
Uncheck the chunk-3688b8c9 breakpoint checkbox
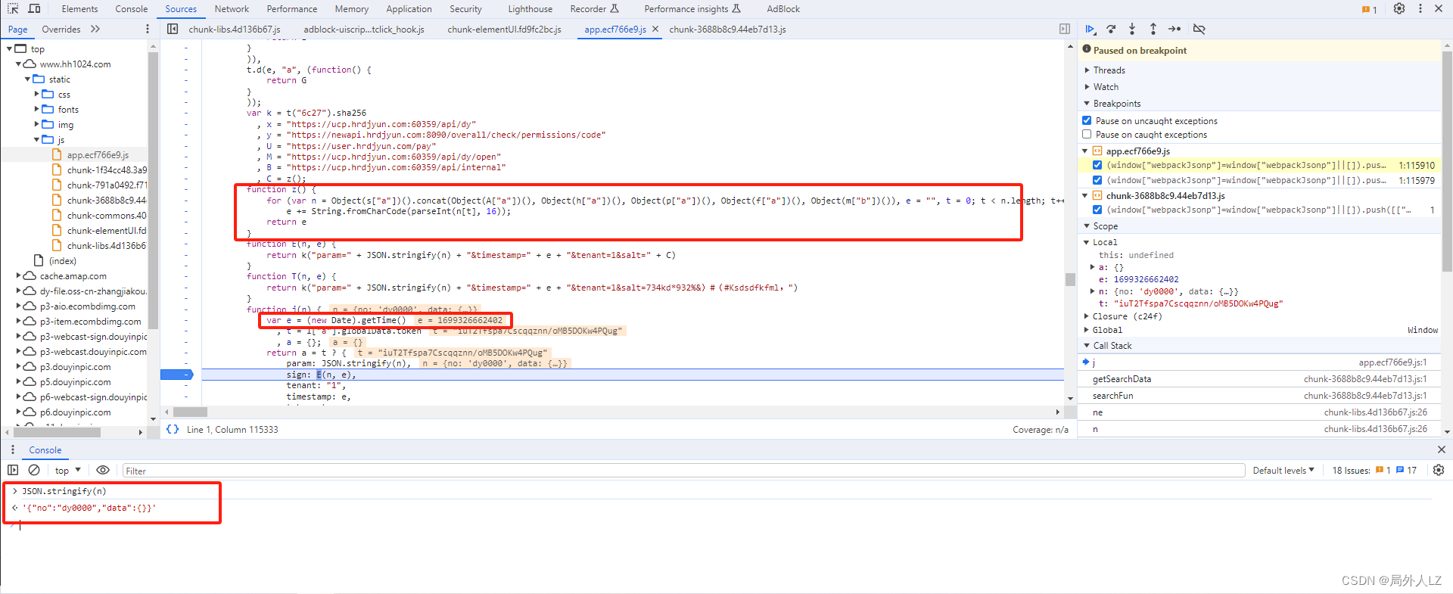tap(1097, 210)
